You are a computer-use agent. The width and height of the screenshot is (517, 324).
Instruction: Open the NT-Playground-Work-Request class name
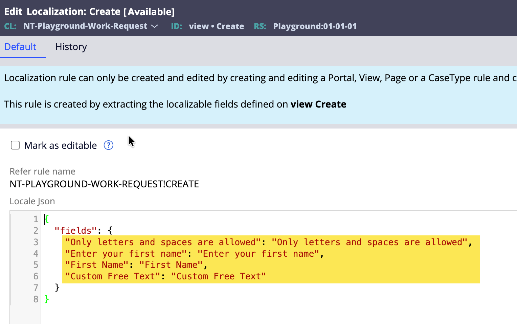[85, 26]
